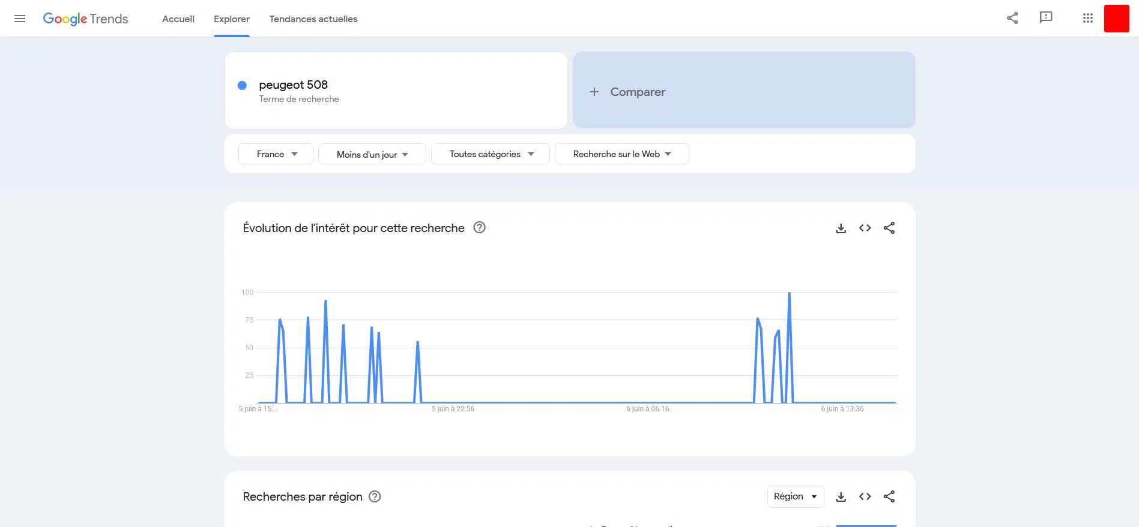
Task: Click the Évolution de l'intérêt heading
Action: pyautogui.click(x=354, y=228)
